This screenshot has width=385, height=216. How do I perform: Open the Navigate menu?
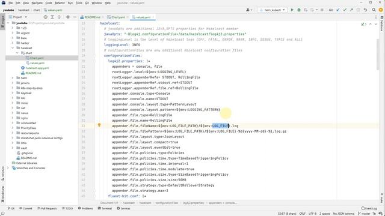(x=37, y=3)
